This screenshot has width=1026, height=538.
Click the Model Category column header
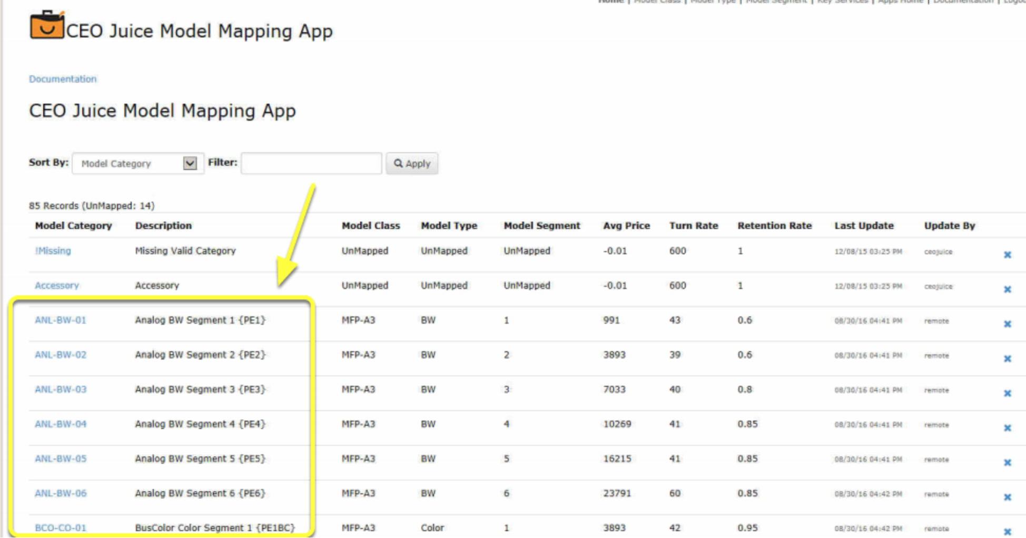[x=73, y=226]
